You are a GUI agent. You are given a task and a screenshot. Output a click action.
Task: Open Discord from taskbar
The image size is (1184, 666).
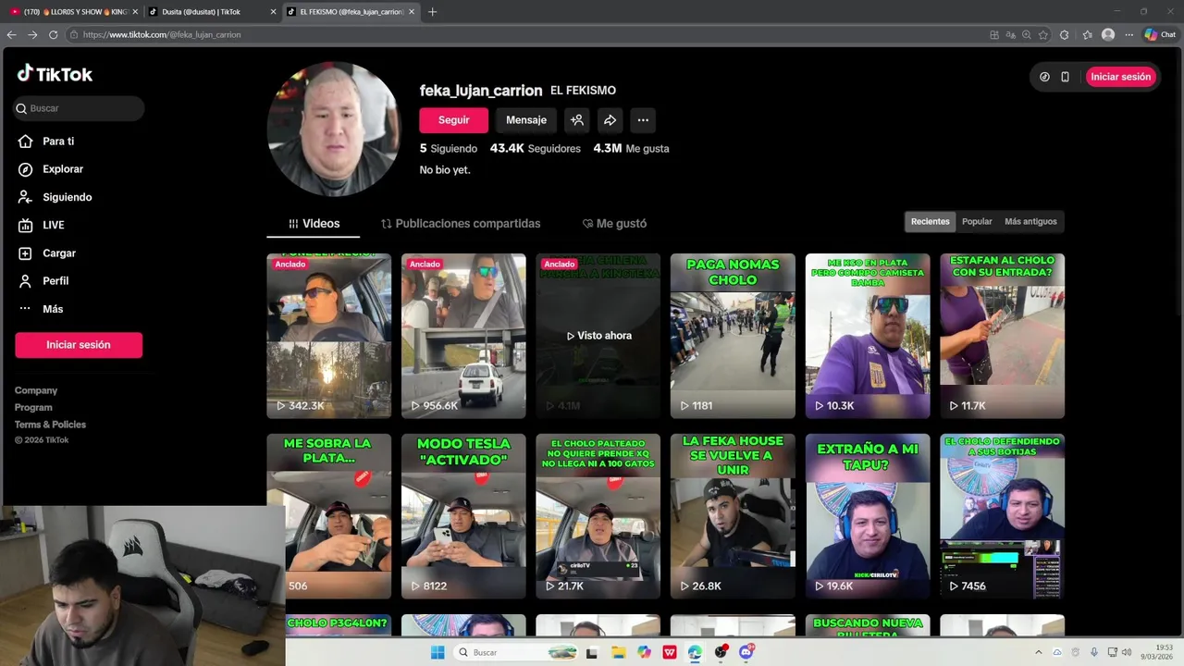[746, 652]
